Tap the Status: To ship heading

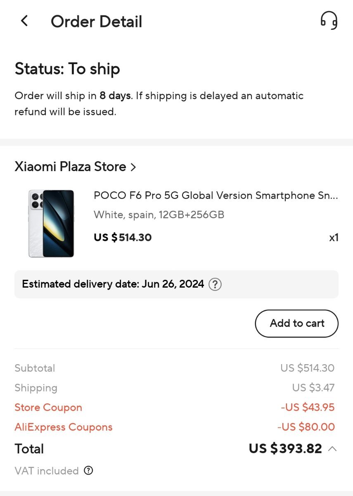[x=67, y=69]
